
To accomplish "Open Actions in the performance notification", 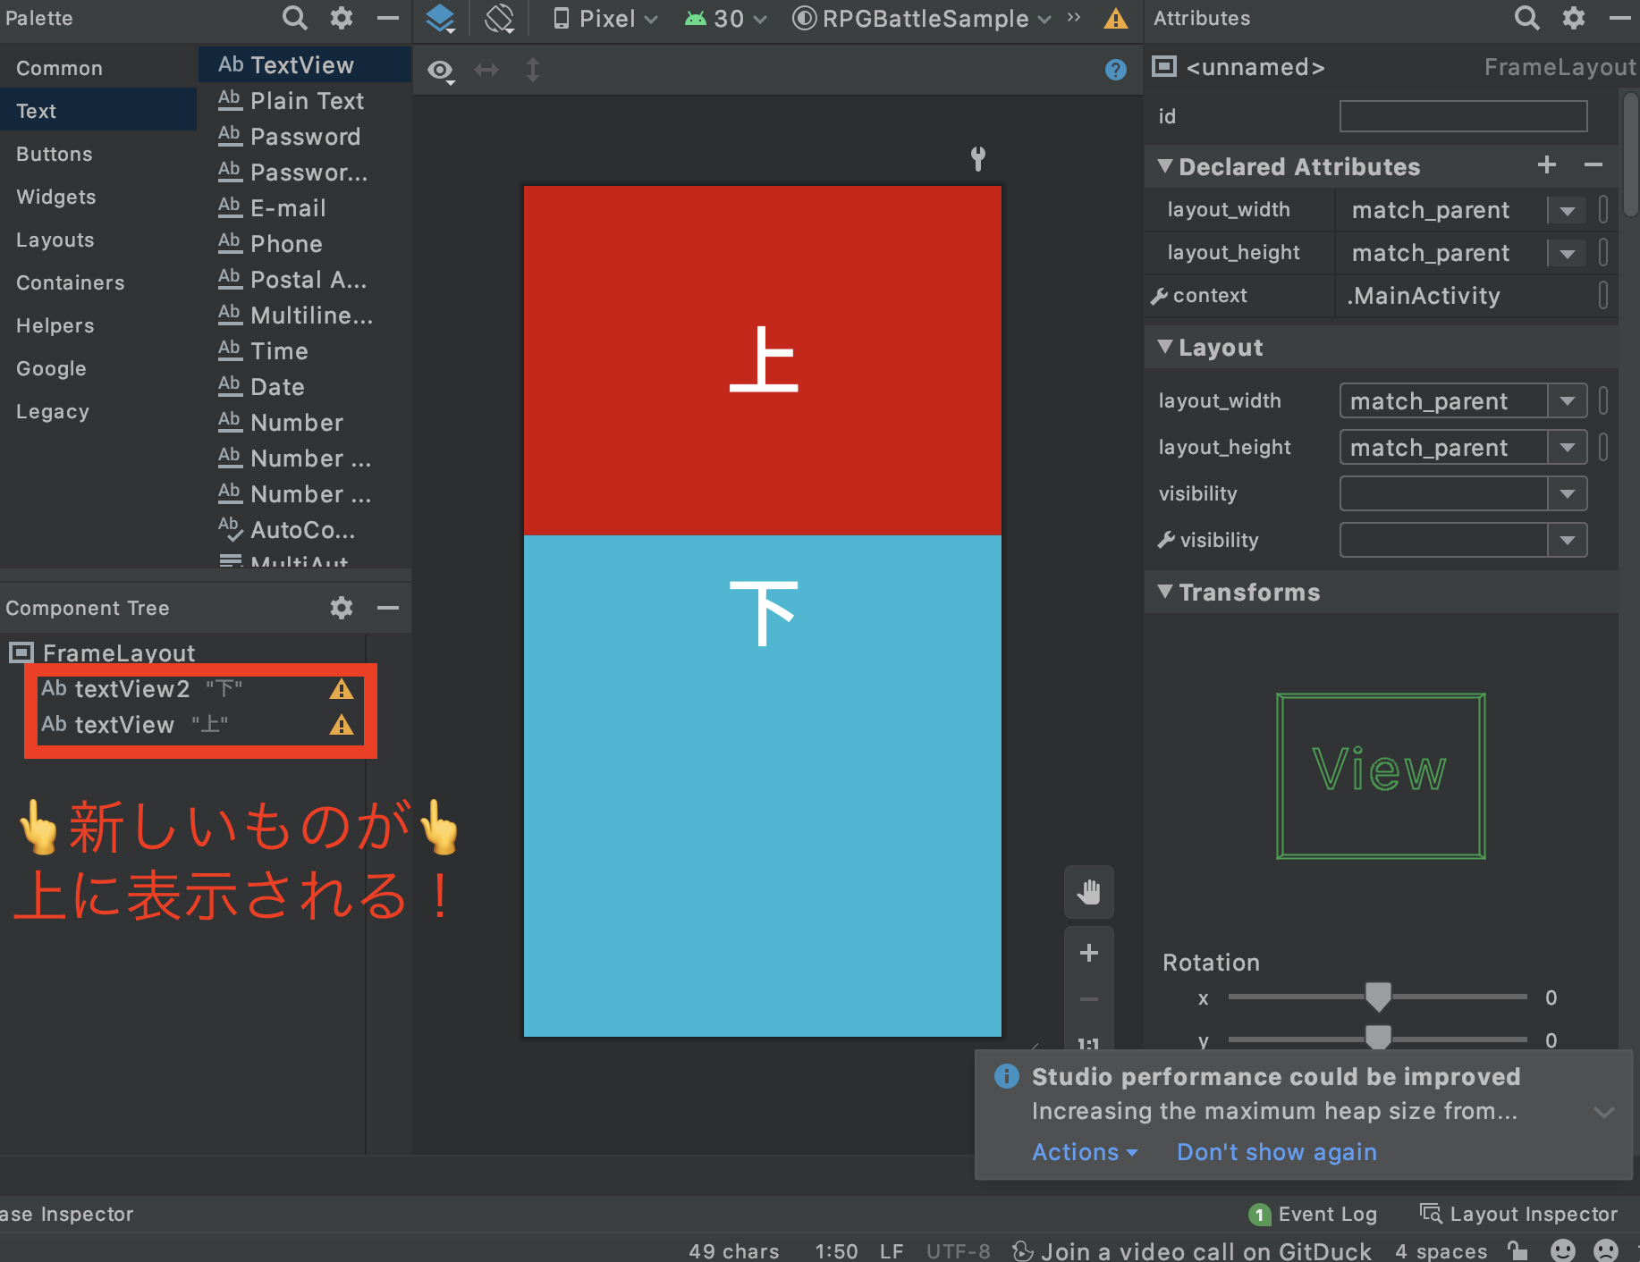I will [x=1085, y=1152].
